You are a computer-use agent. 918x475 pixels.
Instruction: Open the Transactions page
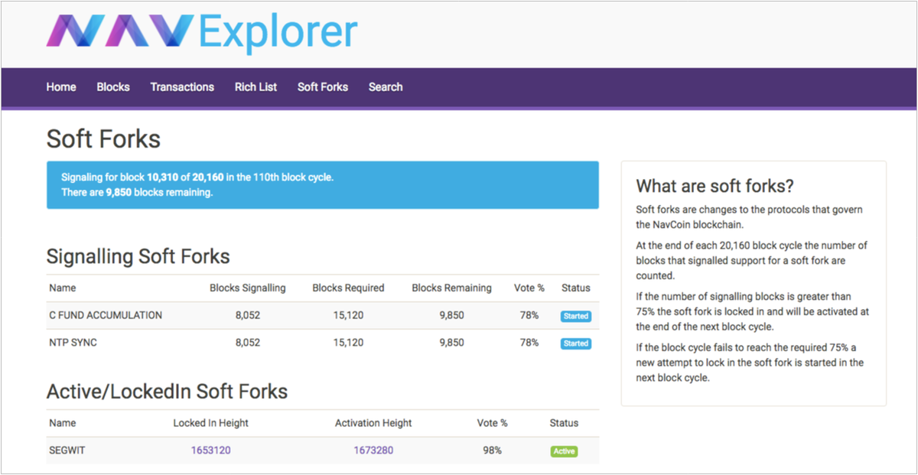click(182, 87)
